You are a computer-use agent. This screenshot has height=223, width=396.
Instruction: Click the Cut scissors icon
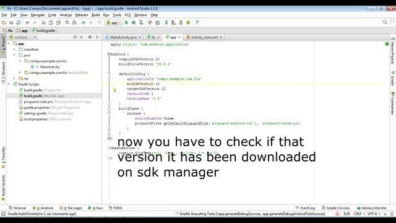[44, 22]
